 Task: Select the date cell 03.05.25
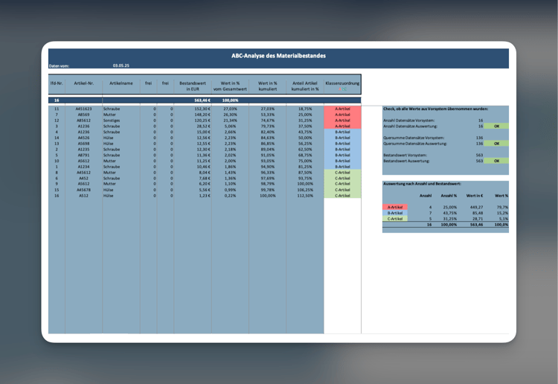pyautogui.click(x=121, y=65)
